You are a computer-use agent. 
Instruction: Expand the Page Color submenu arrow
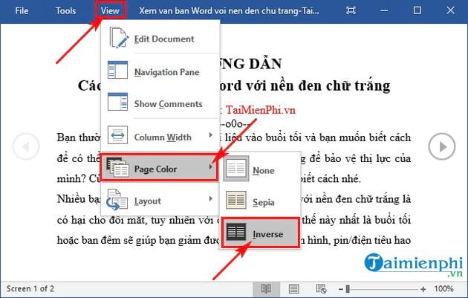[211, 166]
